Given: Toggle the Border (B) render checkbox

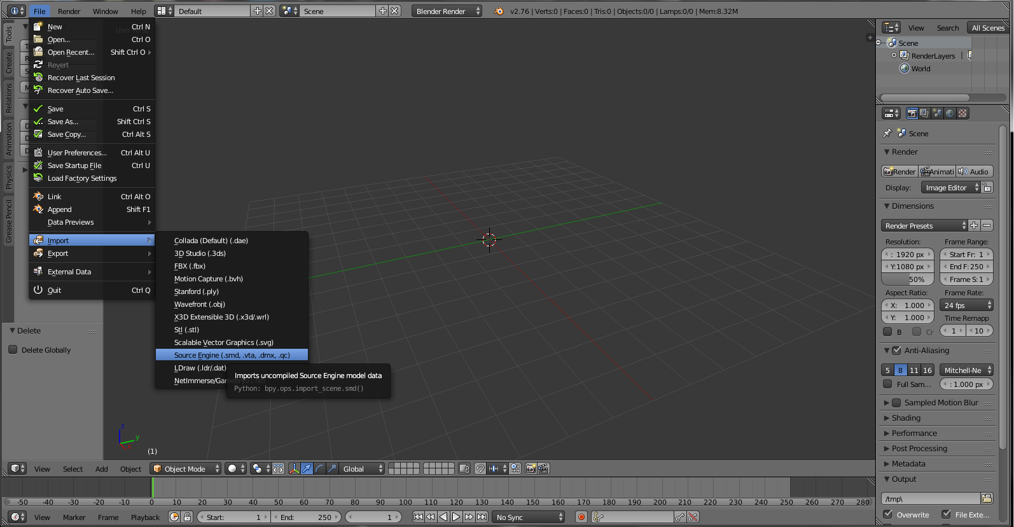Looking at the screenshot, I should [887, 332].
